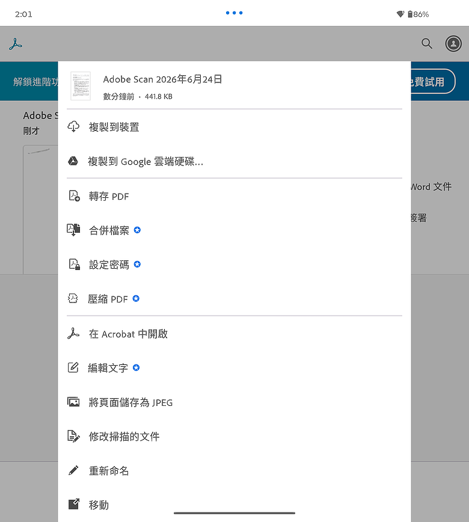Tap the 免費試用 button in the banner
469x522 pixels.
point(433,82)
